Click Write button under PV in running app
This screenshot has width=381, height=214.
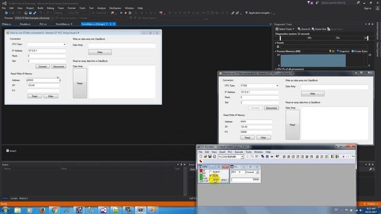pos(263,137)
